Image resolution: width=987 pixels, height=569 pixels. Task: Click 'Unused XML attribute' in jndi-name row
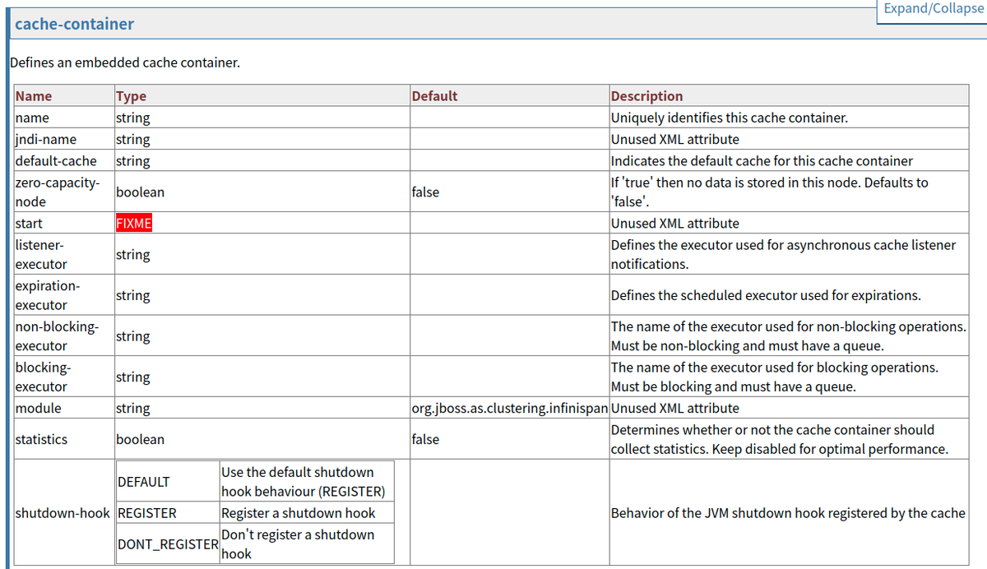click(675, 139)
